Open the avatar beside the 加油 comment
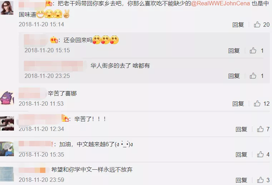Viewport: 272px width, 185px height. tap(7, 149)
